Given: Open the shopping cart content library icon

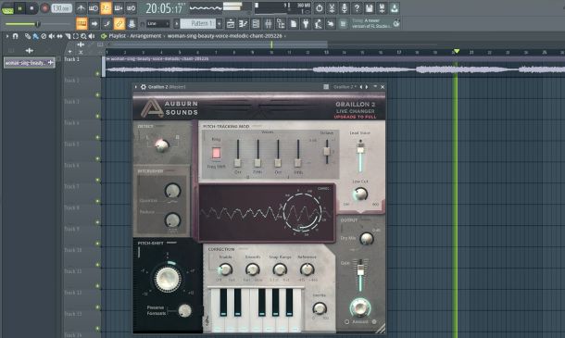Looking at the screenshot, I should 343,24.
